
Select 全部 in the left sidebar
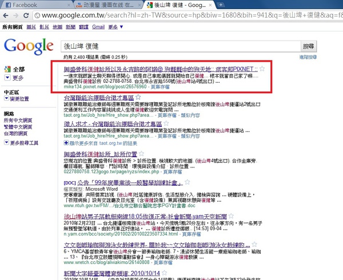coord(19,70)
